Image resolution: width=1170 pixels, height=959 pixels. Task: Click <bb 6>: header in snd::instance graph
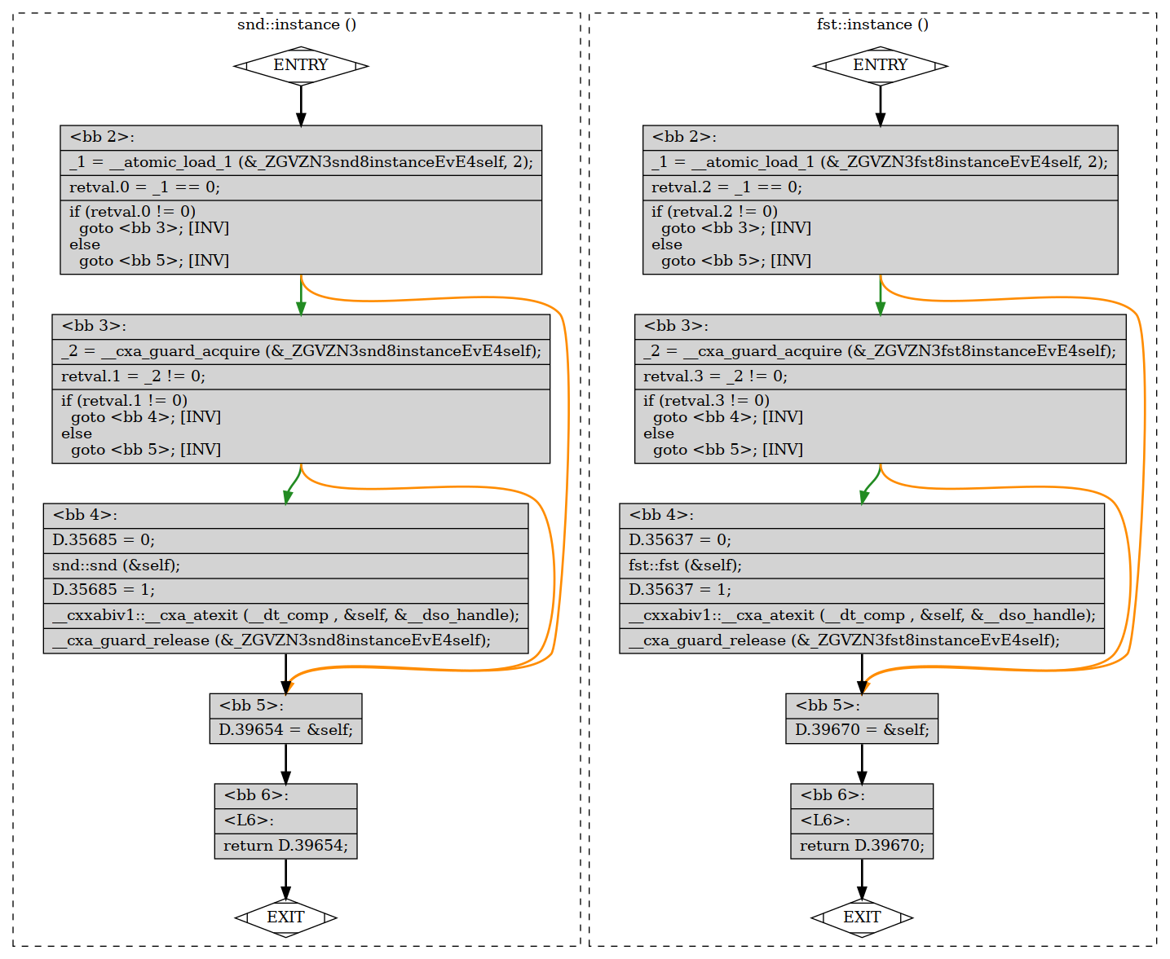click(x=285, y=796)
